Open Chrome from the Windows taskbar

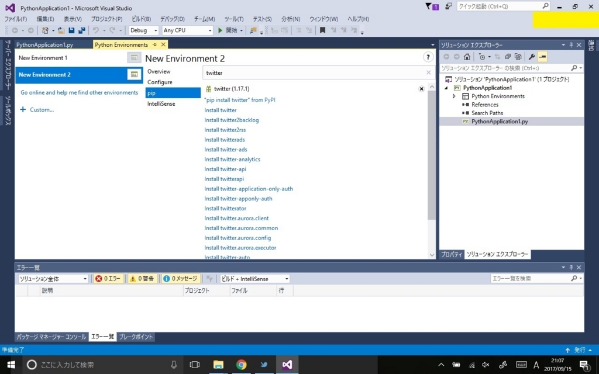click(x=241, y=365)
